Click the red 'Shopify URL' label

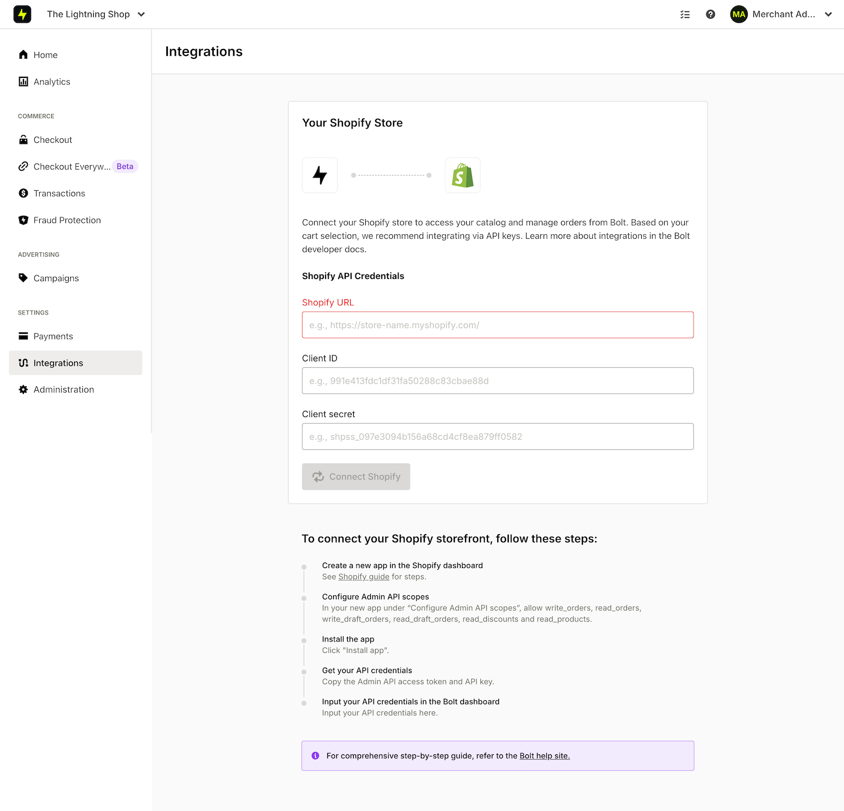[x=328, y=302]
